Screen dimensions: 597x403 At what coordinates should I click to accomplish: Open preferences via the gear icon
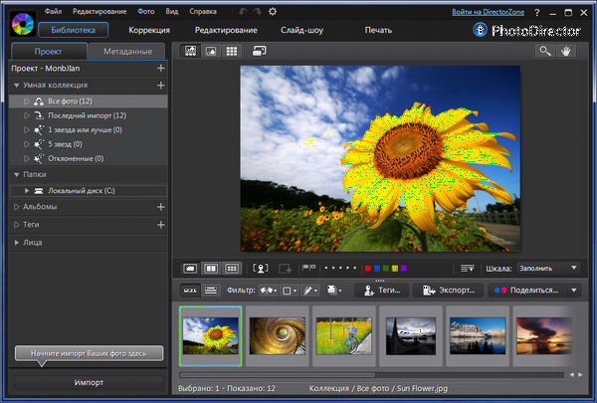tap(274, 11)
